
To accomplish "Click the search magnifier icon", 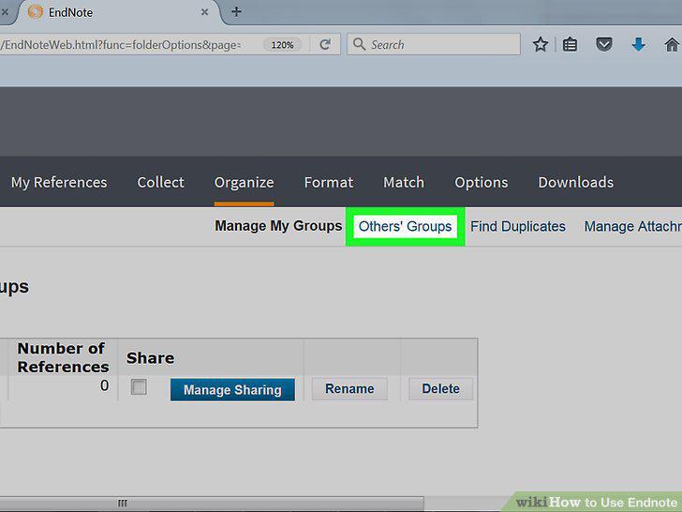I will (x=360, y=44).
